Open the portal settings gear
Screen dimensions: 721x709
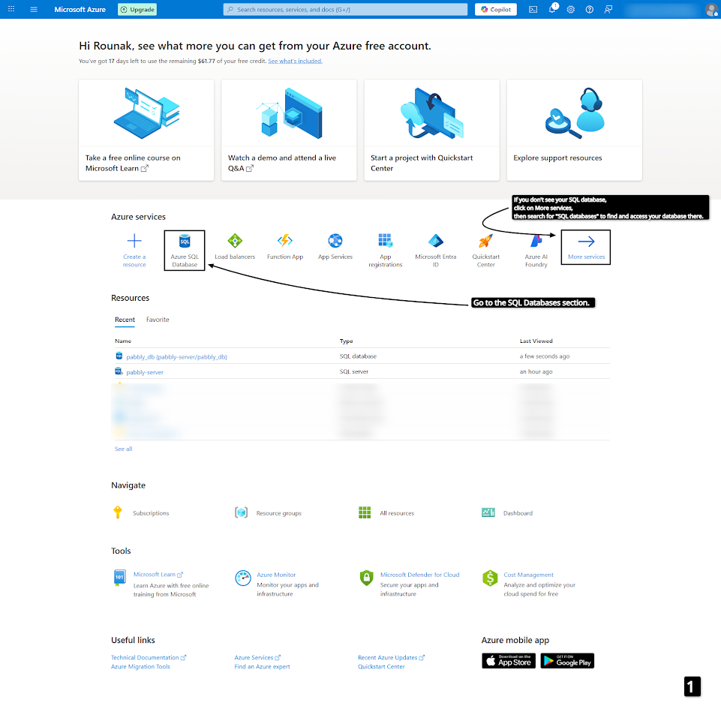[570, 10]
